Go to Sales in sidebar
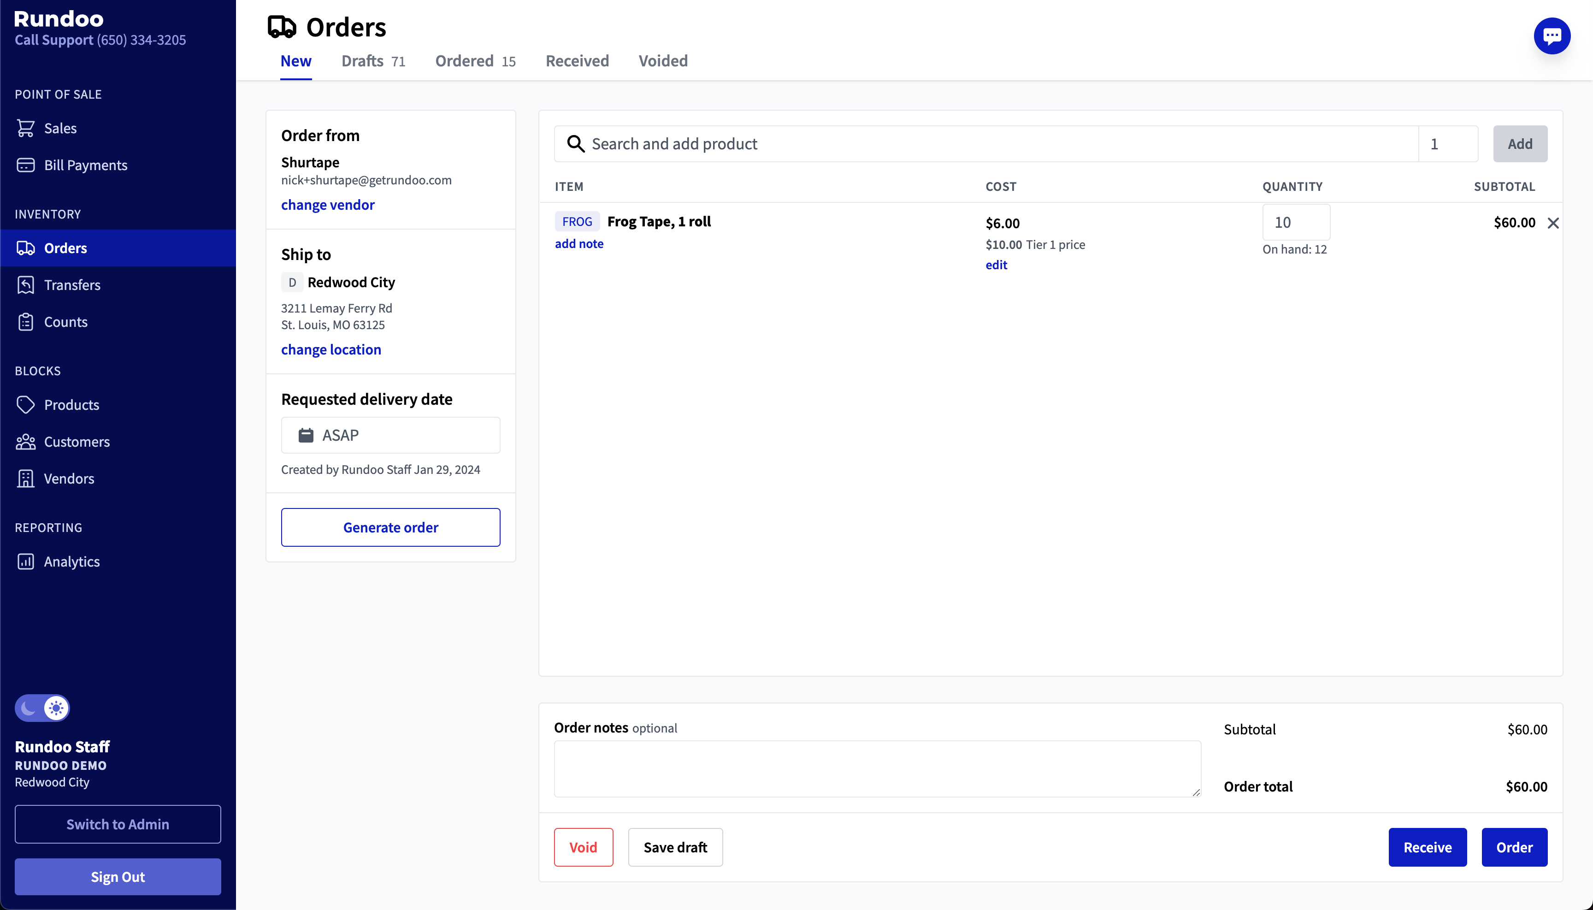The height and width of the screenshot is (910, 1593). pos(118,128)
